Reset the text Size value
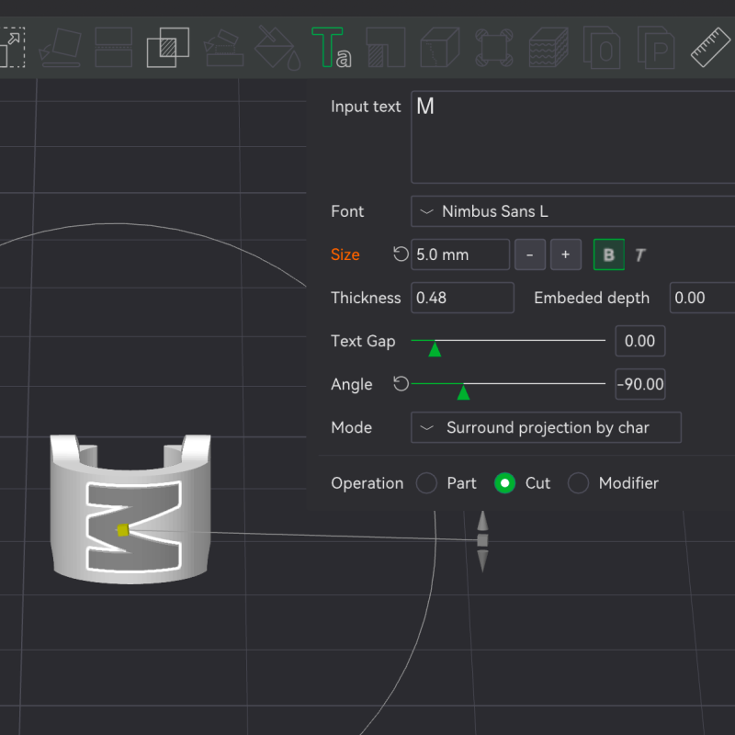735x735 pixels. coord(401,254)
